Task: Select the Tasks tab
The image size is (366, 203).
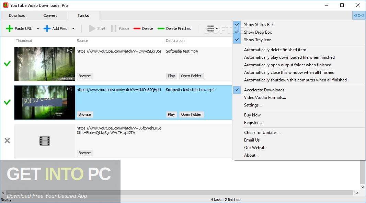Action: coord(83,15)
